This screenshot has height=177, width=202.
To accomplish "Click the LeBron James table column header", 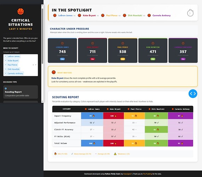I will (92, 109).
